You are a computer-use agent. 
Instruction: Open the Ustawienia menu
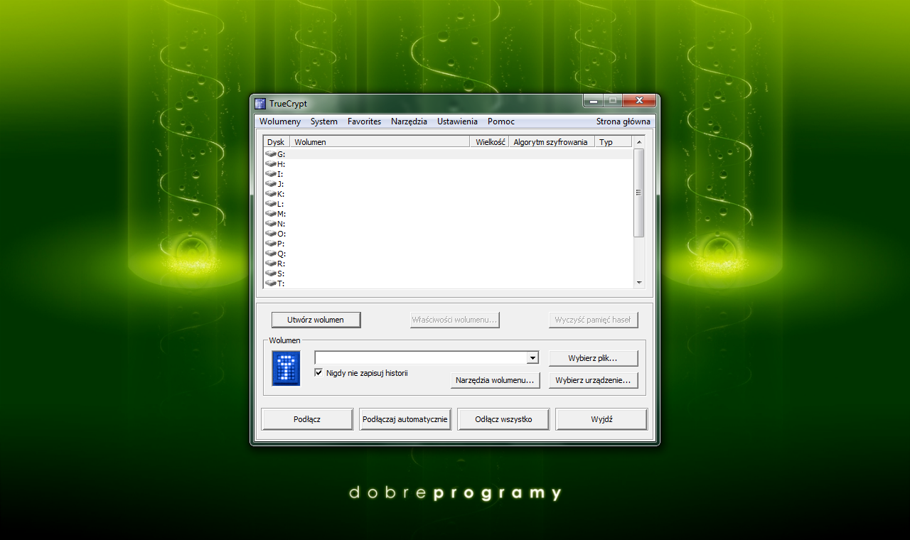[x=457, y=121]
